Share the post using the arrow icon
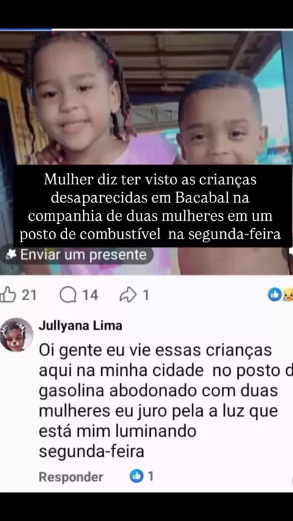This screenshot has width=293, height=521. (x=128, y=295)
